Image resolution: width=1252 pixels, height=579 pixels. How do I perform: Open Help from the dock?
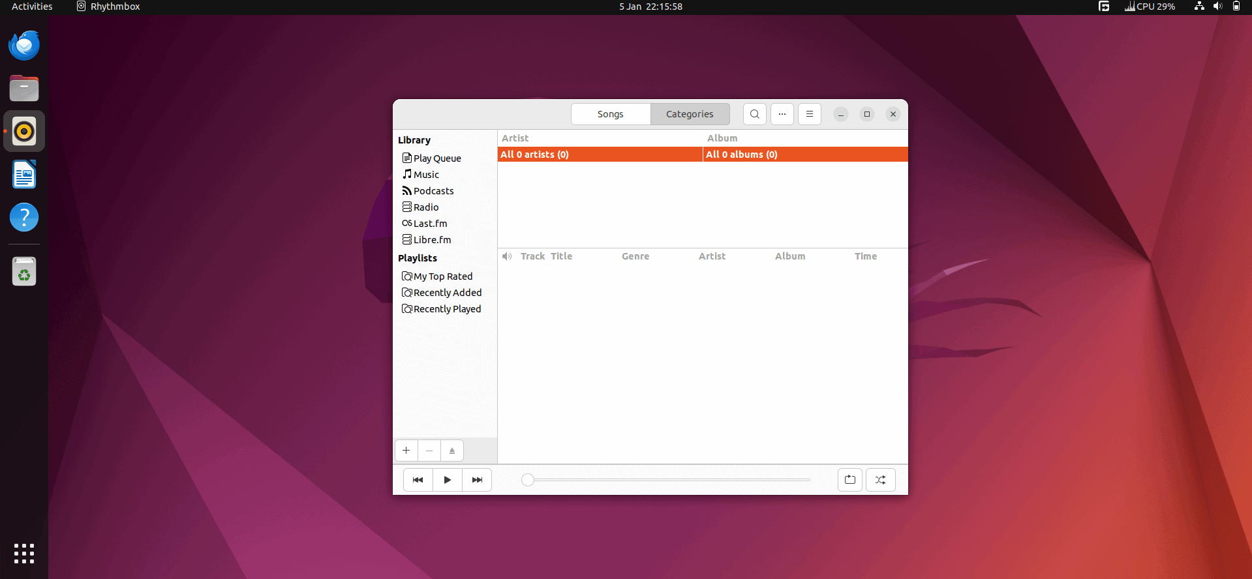24,217
